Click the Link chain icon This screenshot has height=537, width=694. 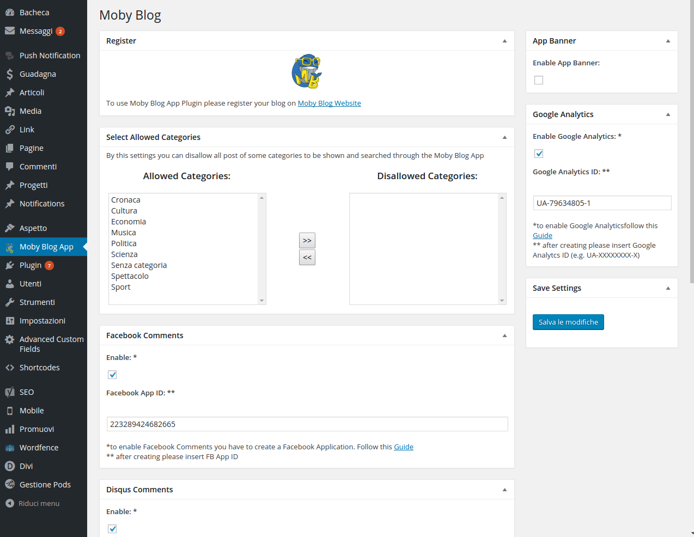(x=10, y=130)
